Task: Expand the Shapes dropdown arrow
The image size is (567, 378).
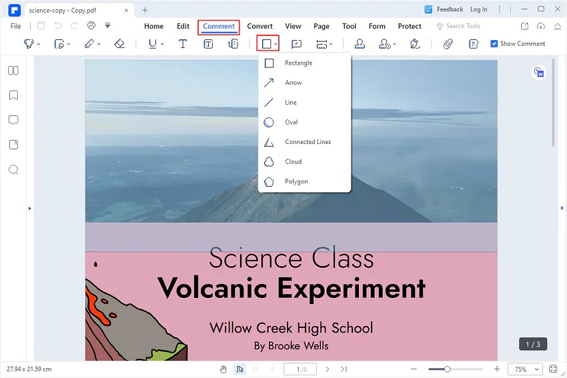Action: pyautogui.click(x=275, y=44)
